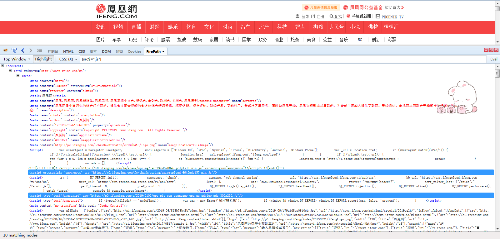Open the CSS: (X) selector type dropdown

[x=68, y=59]
